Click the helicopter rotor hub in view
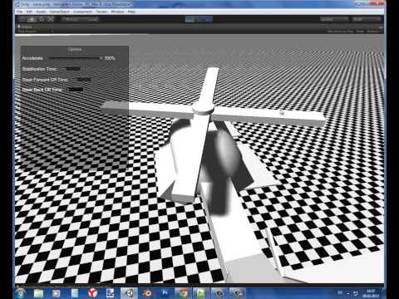Viewport: 399px width, 299px height. 203,109
